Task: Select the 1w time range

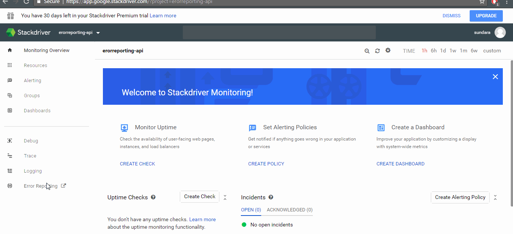Action: pyautogui.click(x=453, y=50)
